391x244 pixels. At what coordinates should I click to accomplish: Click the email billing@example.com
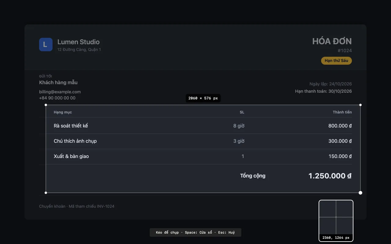60,92
